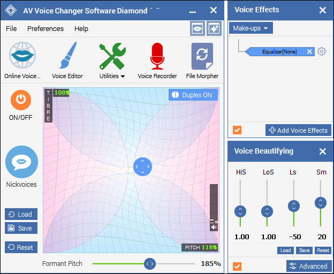The width and height of the screenshot is (334, 274).
Task: Click Save in Voice Beautifying panel
Action: (x=304, y=250)
